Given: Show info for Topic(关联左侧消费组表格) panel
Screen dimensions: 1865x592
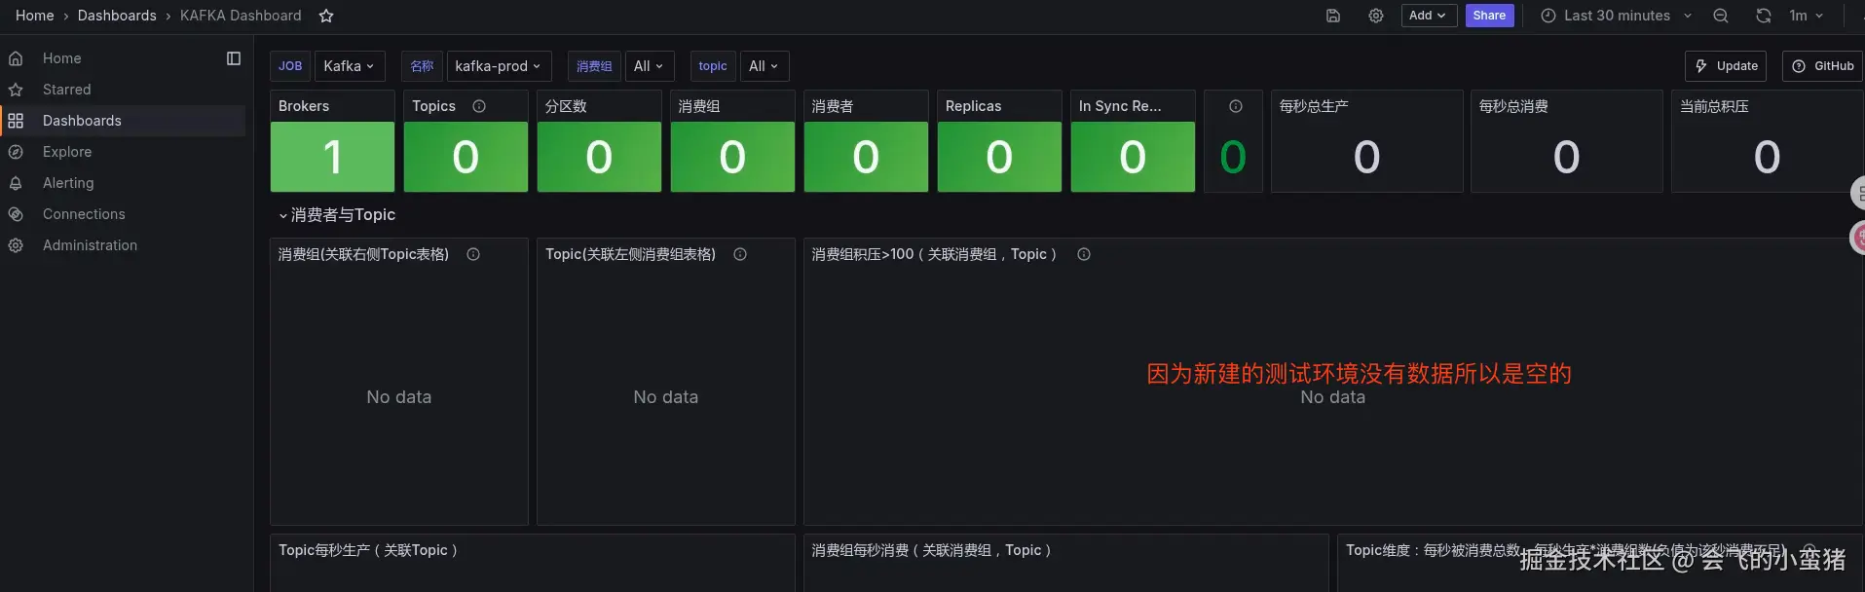Looking at the screenshot, I should tap(740, 254).
